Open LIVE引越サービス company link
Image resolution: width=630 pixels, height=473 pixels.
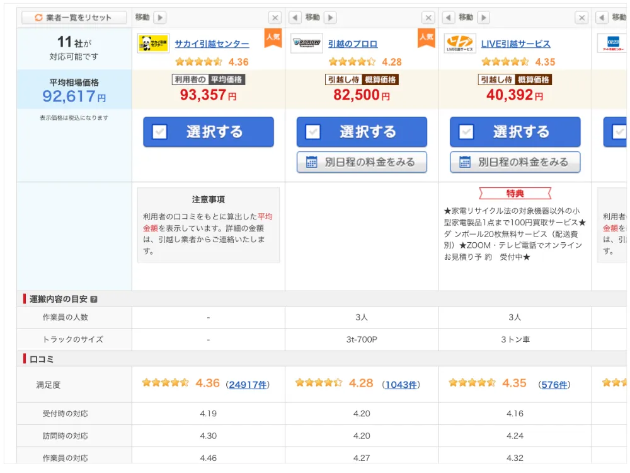[515, 44]
